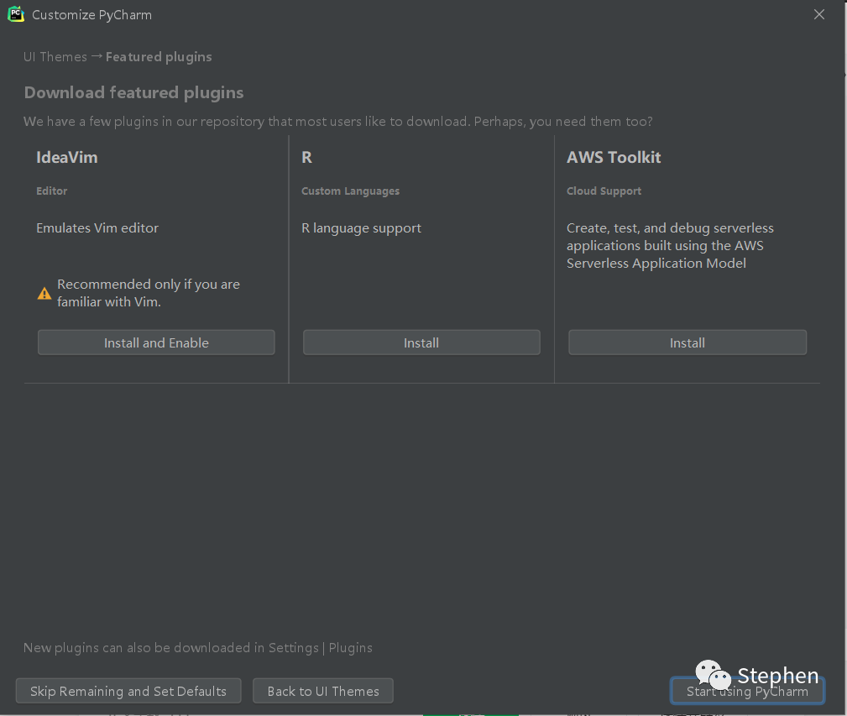Click the Custom Languages category label
Viewport: 847px width, 716px height.
pos(351,191)
